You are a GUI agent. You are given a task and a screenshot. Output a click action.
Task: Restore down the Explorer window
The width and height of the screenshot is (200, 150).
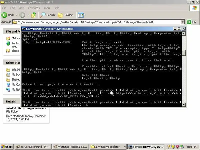(x=193, y=2)
